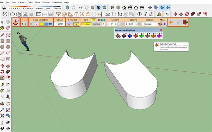Screen dimensions: 212x132
Task: Choose the Protractor tool
Action: (x=2, y=91)
